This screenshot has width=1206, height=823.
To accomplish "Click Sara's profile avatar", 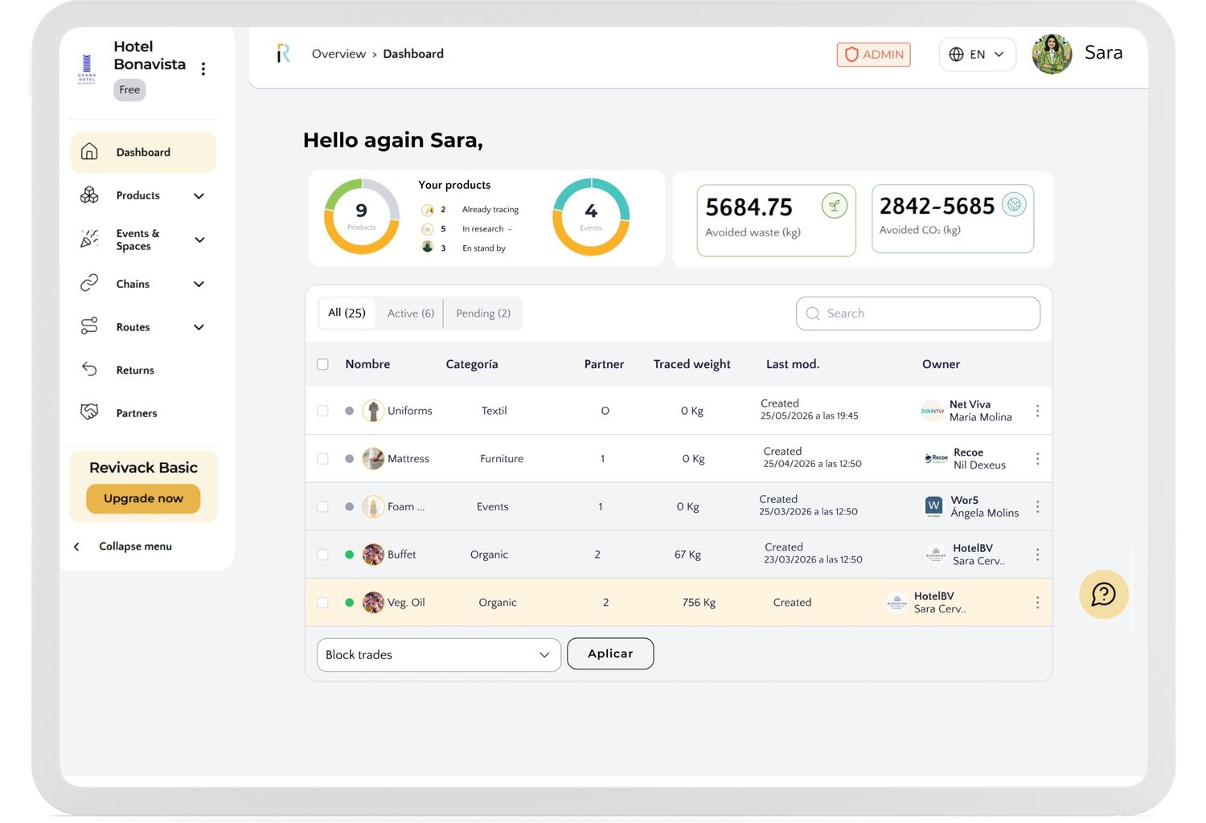I will 1052,54.
